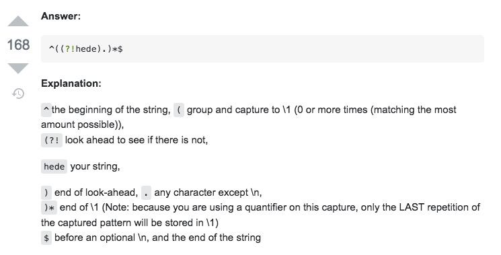
Task: Click the inline hede code snippet
Action: click(x=54, y=166)
